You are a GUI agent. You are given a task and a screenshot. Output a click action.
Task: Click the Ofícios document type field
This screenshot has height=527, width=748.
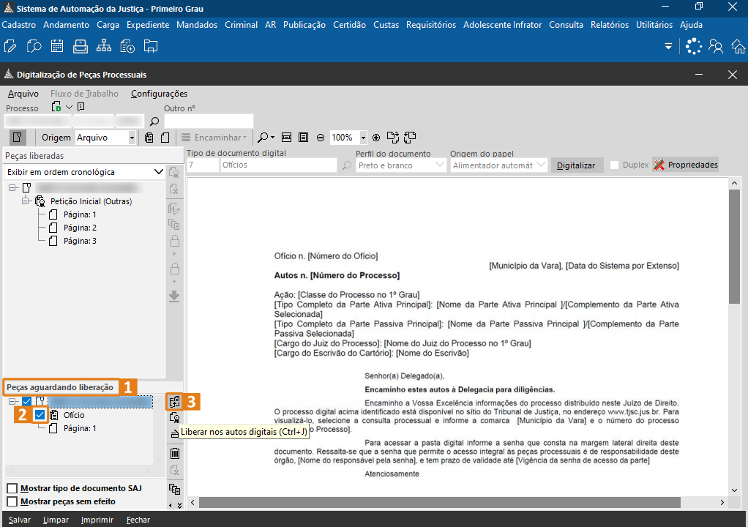(x=279, y=165)
